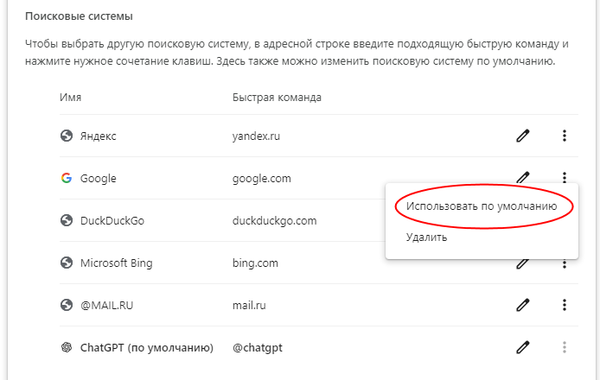Edit the @MAIL.RU search engine
This screenshot has width=600, height=380.
pyautogui.click(x=523, y=305)
